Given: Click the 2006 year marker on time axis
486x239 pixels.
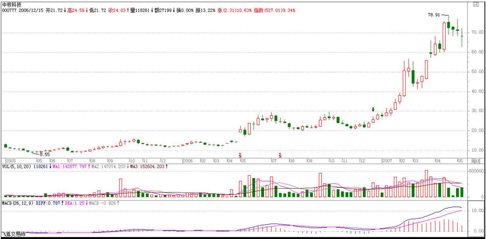Looking at the screenshot, I should pos(187,161).
